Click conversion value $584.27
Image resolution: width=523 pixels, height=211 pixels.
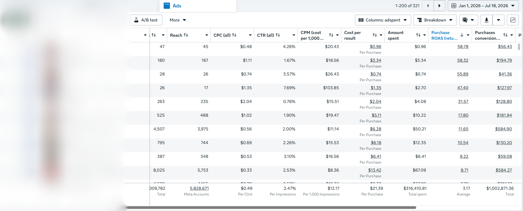click(x=504, y=170)
